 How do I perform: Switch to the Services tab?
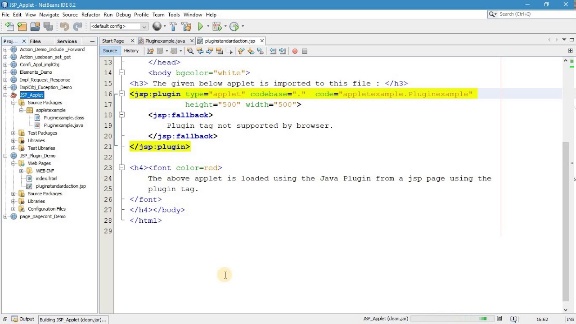point(67,41)
